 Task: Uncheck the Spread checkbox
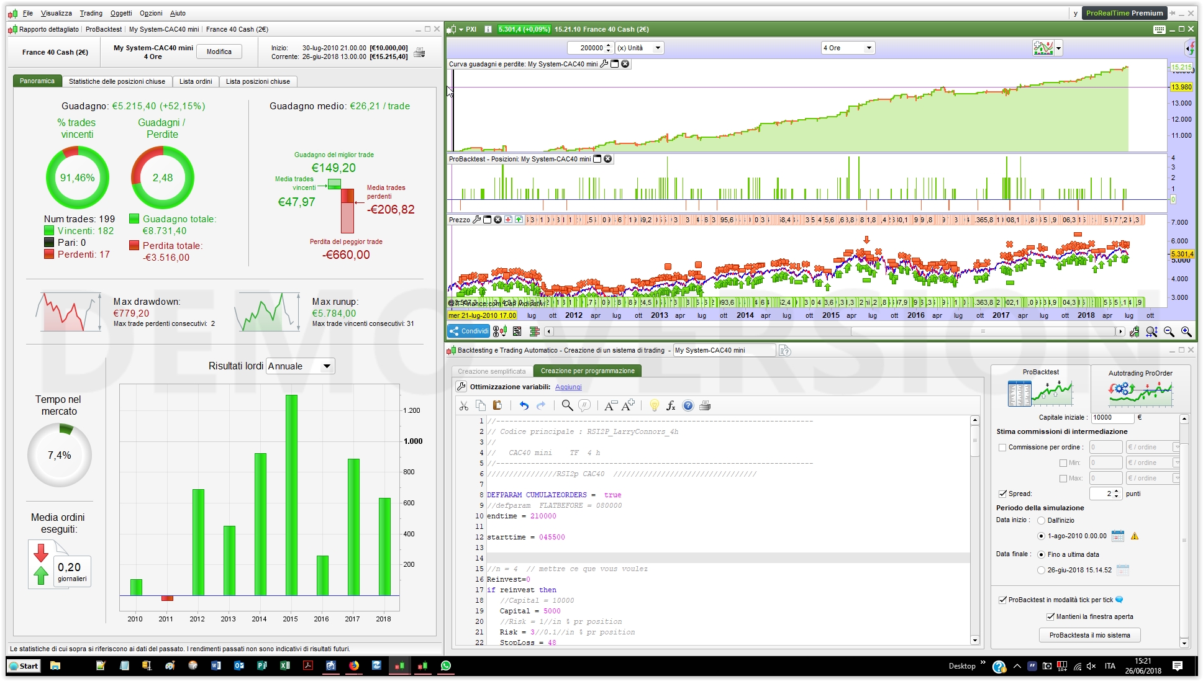point(1002,494)
